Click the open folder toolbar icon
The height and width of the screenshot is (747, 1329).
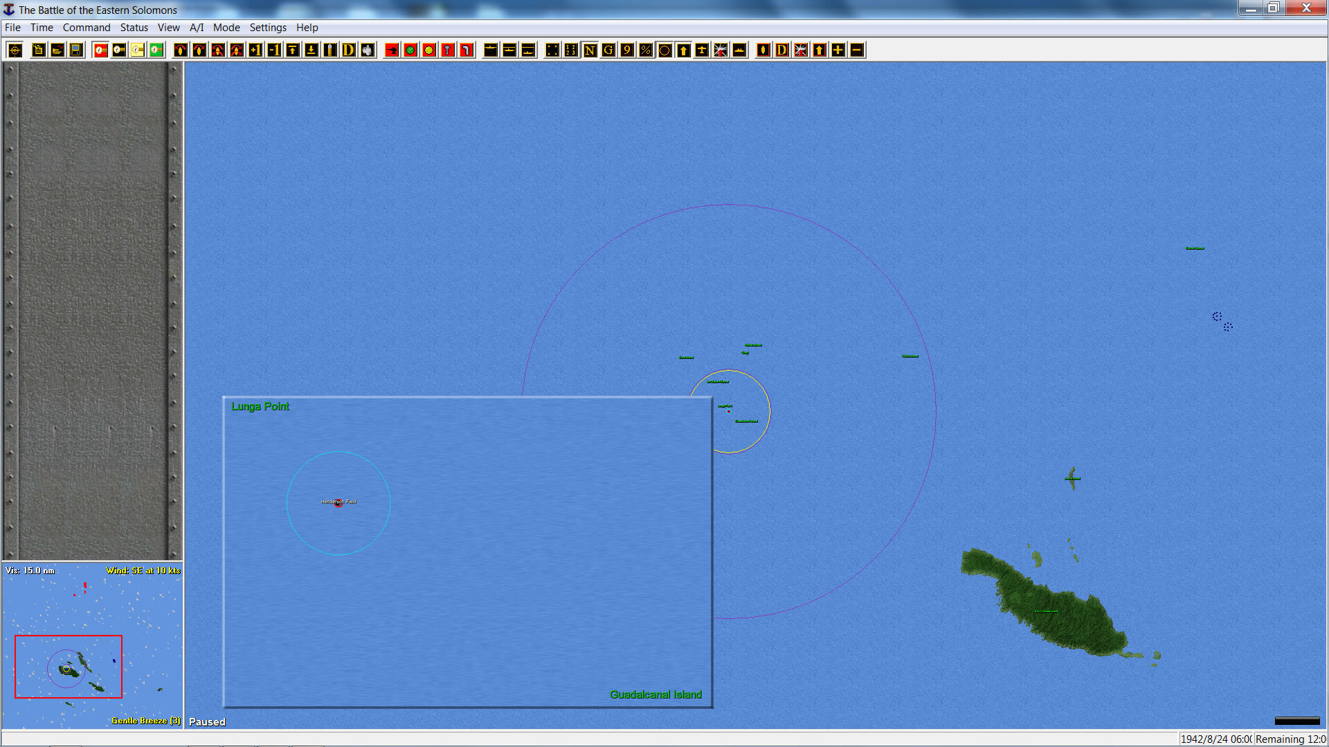(57, 50)
